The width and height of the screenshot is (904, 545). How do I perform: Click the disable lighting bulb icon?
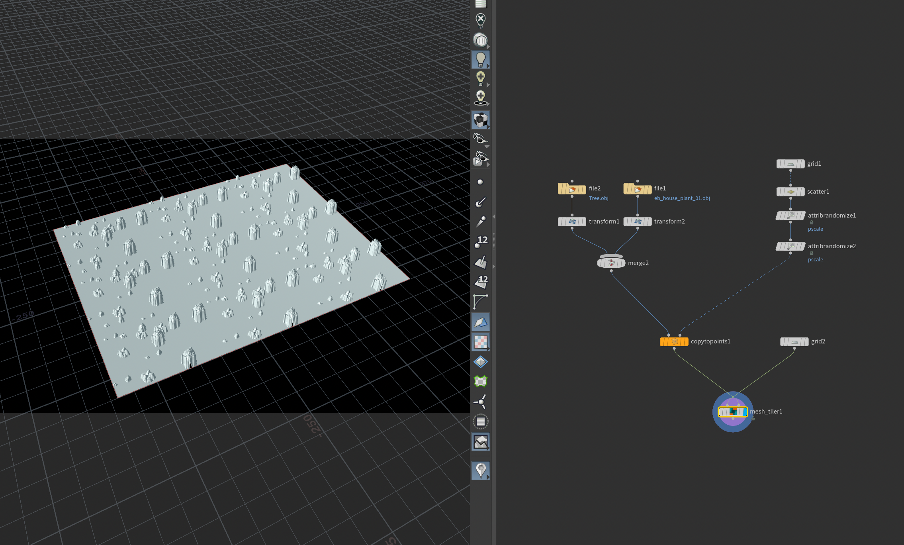(x=481, y=20)
